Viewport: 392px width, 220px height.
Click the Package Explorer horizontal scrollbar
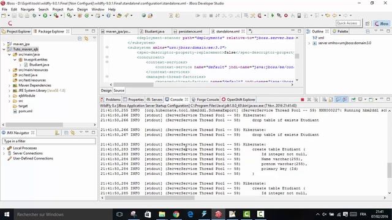coord(34,125)
